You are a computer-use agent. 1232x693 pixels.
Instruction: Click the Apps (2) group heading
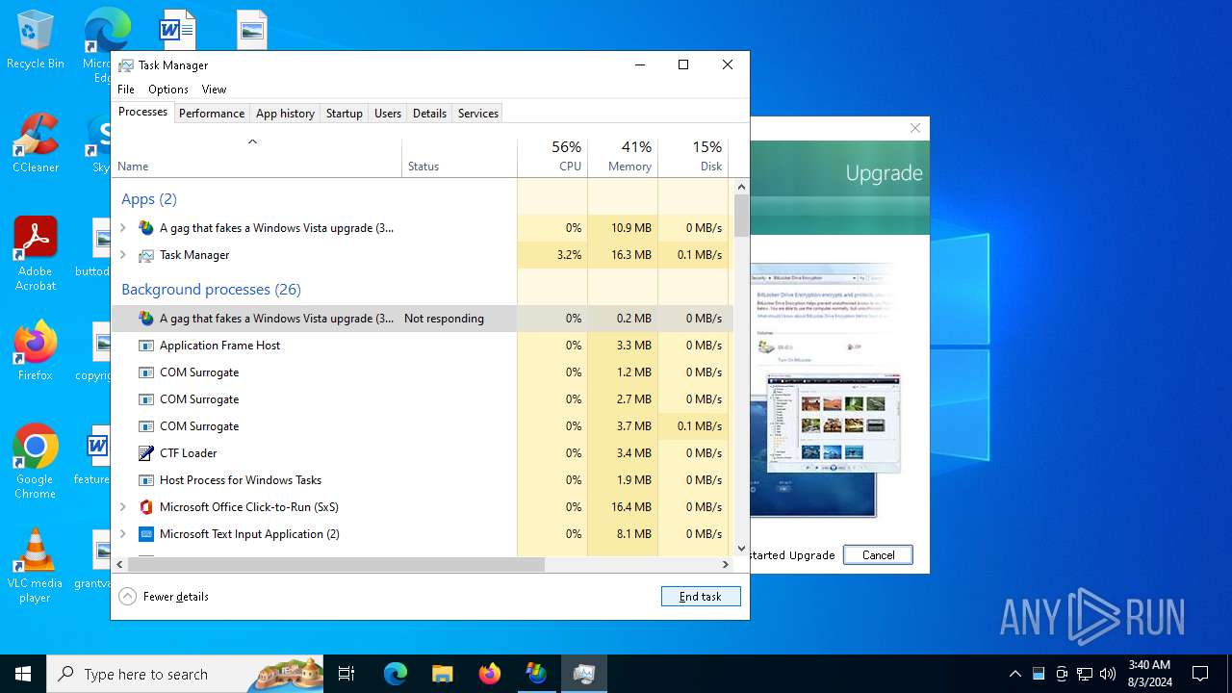[x=149, y=199]
